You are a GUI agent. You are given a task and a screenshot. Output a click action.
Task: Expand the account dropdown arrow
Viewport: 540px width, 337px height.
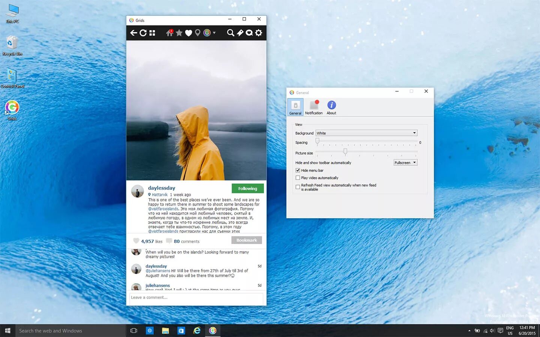(214, 33)
